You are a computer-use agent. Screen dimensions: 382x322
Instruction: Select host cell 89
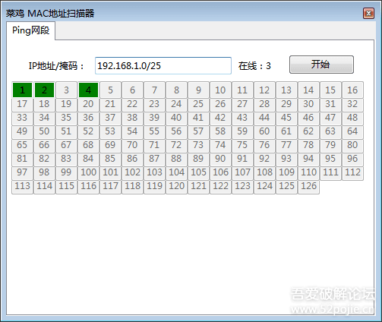point(198,159)
